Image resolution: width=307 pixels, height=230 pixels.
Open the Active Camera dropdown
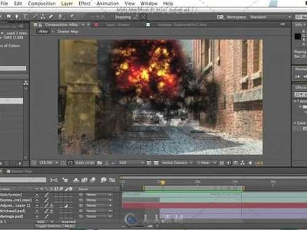pyautogui.click(x=177, y=163)
